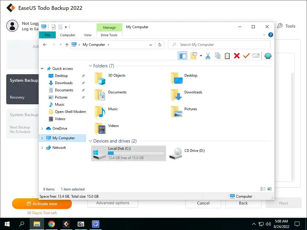Image resolution: width=307 pixels, height=230 pixels.
Task: Click the Search My Computer field
Action: click(x=219, y=45)
